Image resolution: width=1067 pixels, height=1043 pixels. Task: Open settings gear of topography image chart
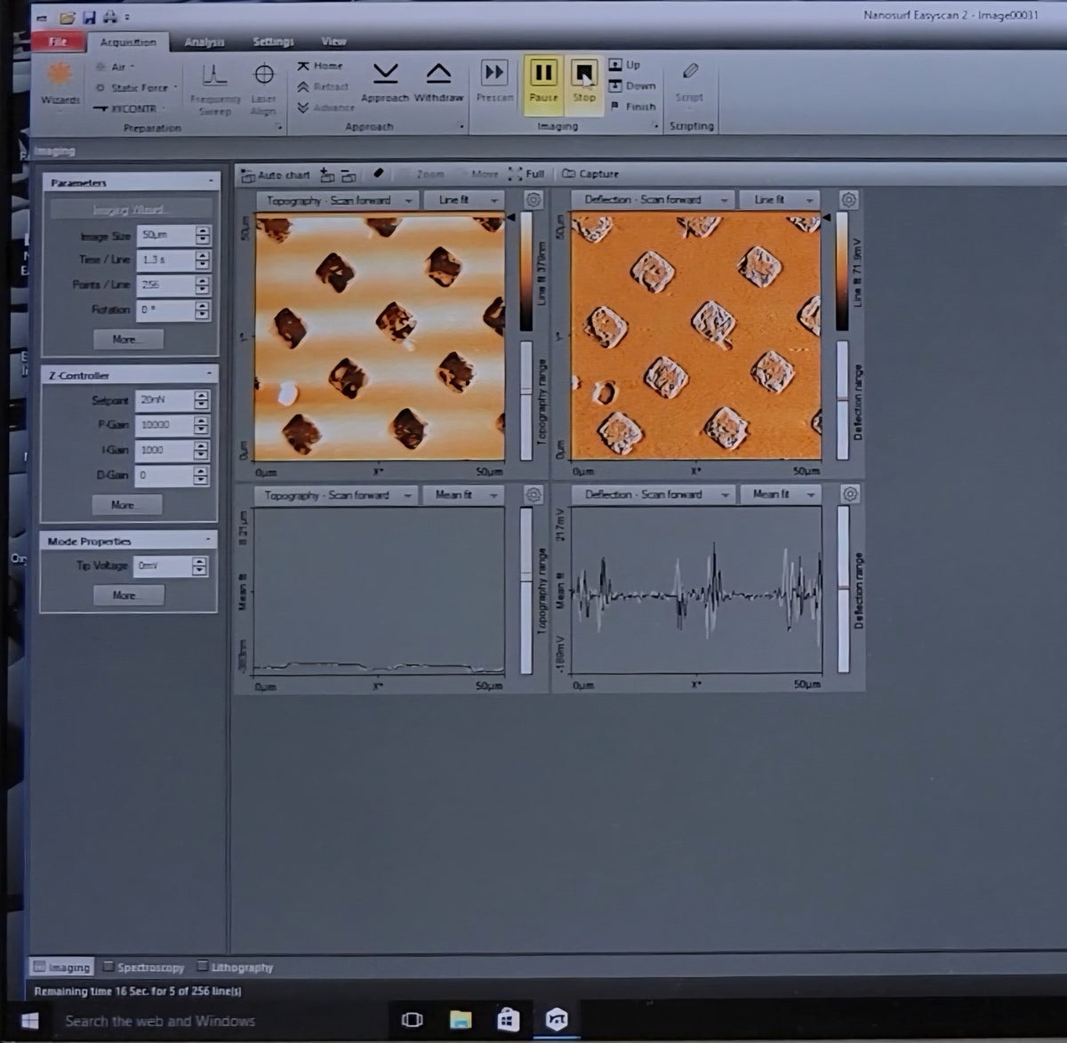click(x=533, y=200)
